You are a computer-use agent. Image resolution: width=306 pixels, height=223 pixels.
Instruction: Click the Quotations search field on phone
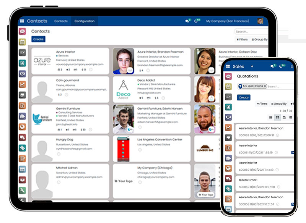281,86
